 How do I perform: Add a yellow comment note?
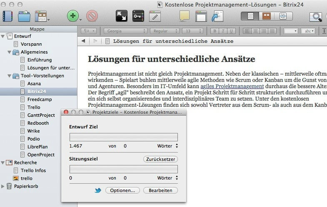tap(185, 16)
